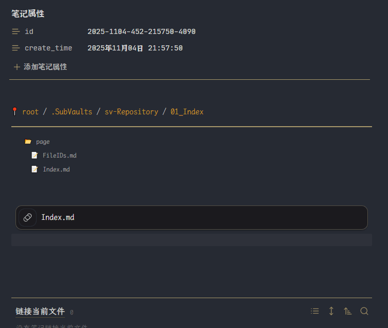The width and height of the screenshot is (388, 328).
Task: Click the expand/collapse arrows icon in backlinks
Action: tap(331, 311)
